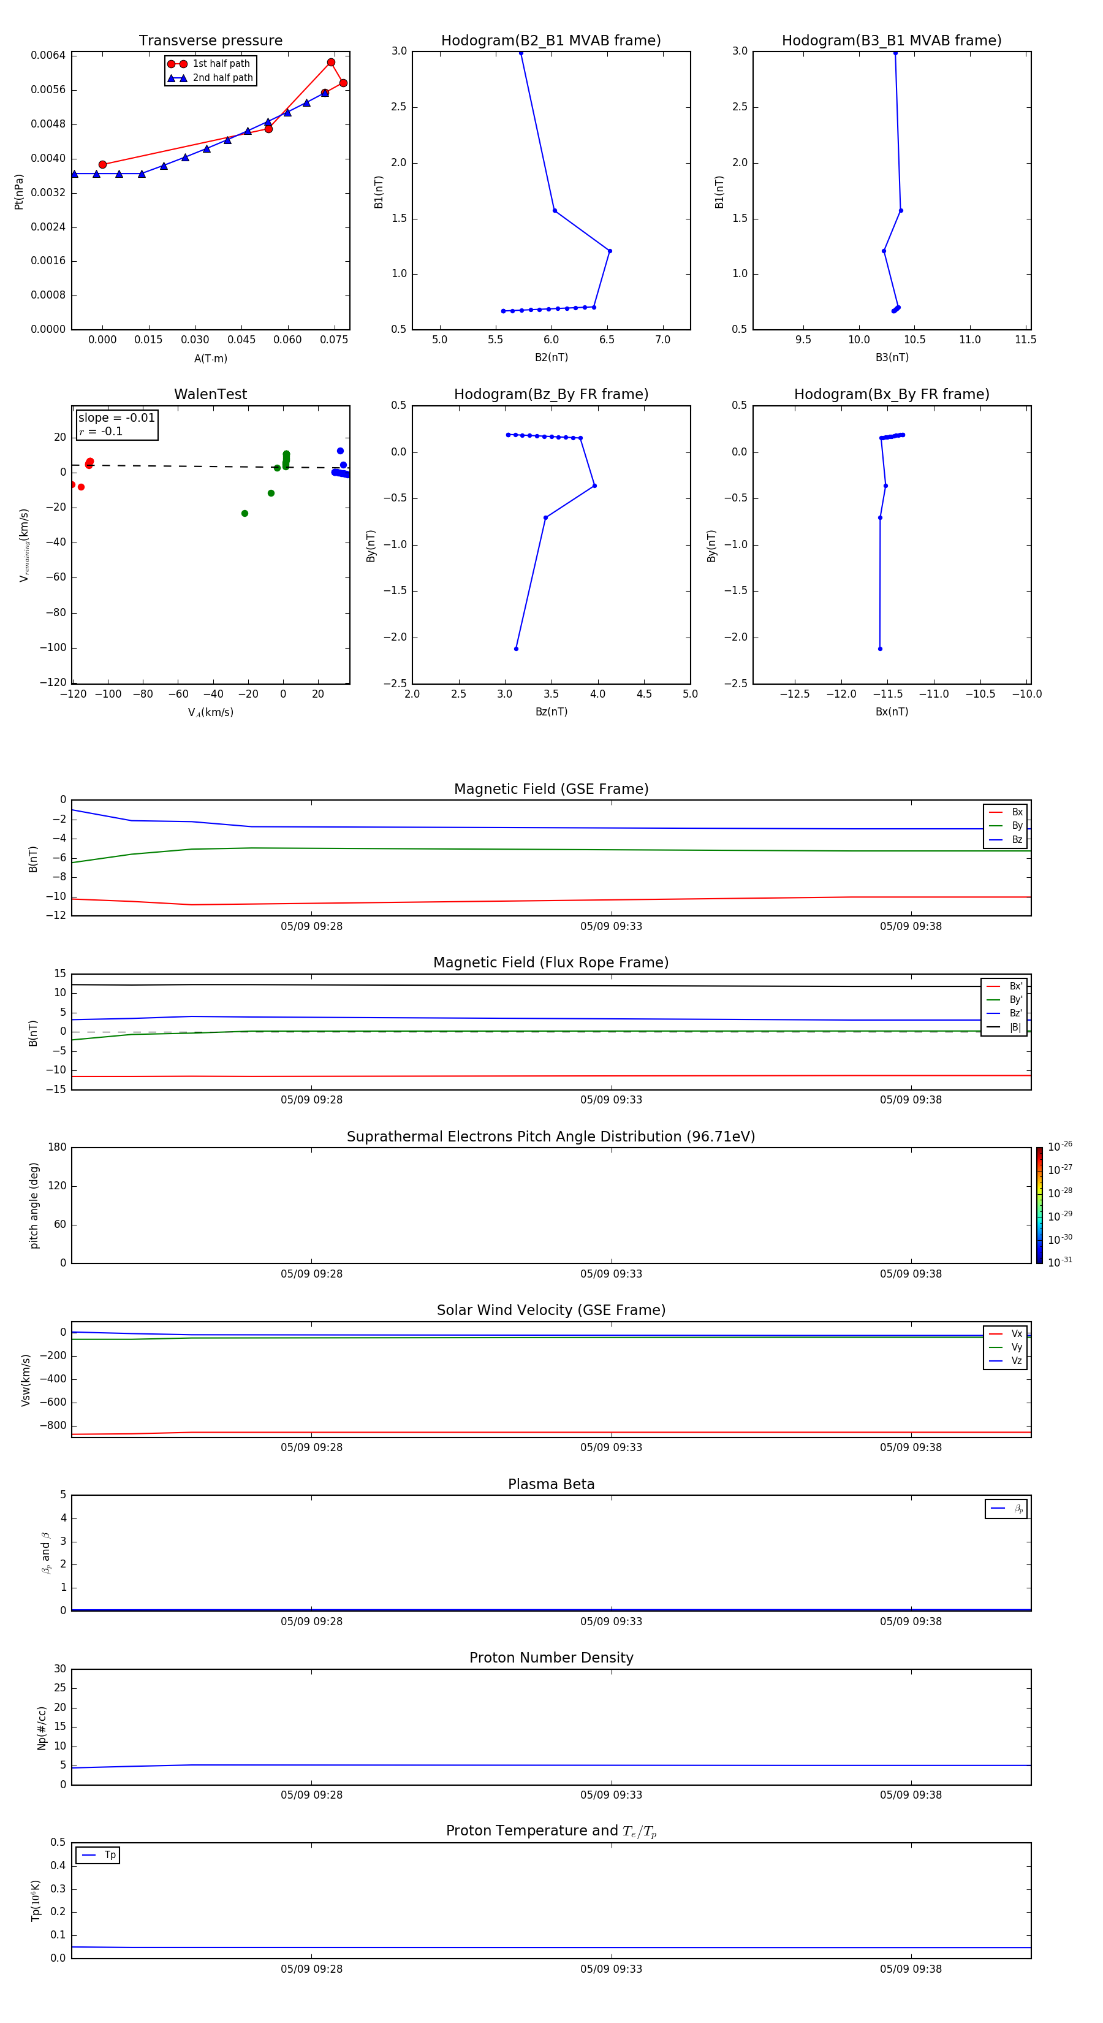Select the "By" legend entry in GSE panel
This screenshot has height=2023, width=1103.
[1006, 826]
